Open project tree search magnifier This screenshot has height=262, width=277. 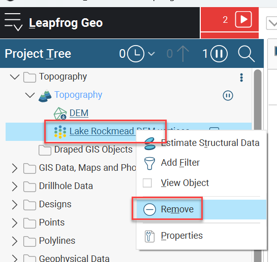click(247, 54)
